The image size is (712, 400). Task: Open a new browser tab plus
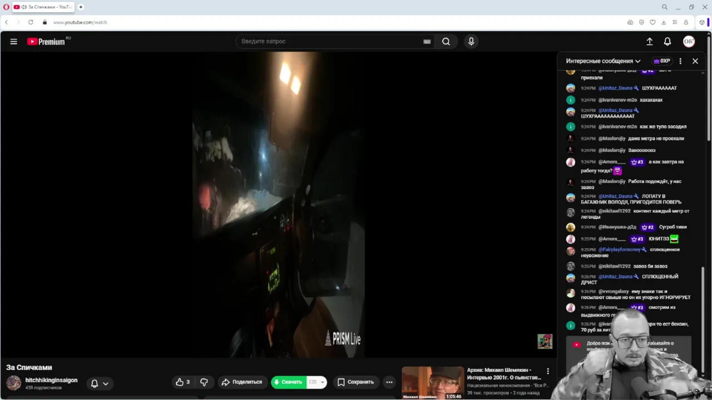point(81,7)
